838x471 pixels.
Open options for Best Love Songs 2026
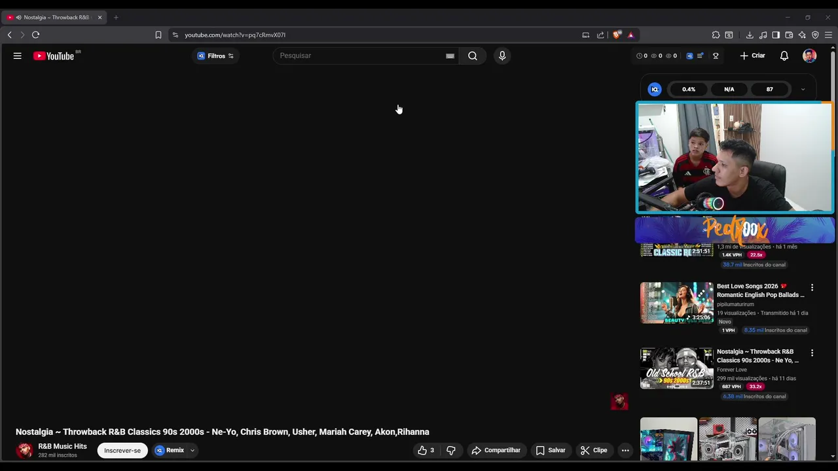(x=812, y=288)
